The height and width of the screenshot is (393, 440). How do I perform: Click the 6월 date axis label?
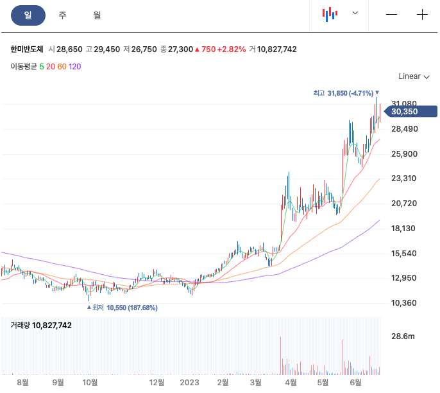355,382
